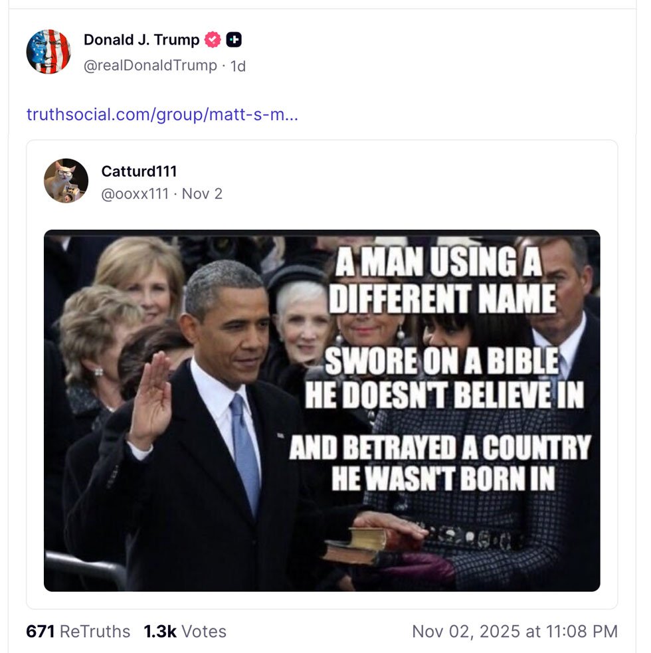
Task: Click the 1d post age timestamp
Action: tap(238, 66)
